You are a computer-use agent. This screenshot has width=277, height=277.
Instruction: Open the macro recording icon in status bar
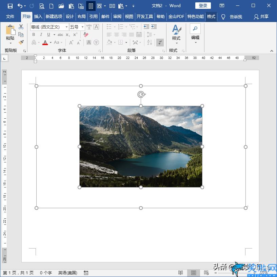click(x=86, y=273)
